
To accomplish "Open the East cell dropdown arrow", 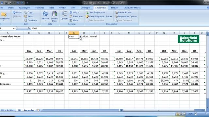I will [80, 36].
